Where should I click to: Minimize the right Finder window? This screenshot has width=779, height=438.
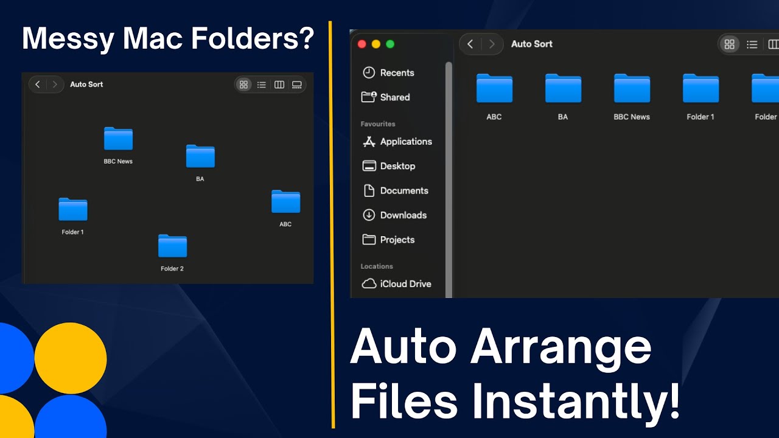(x=376, y=44)
